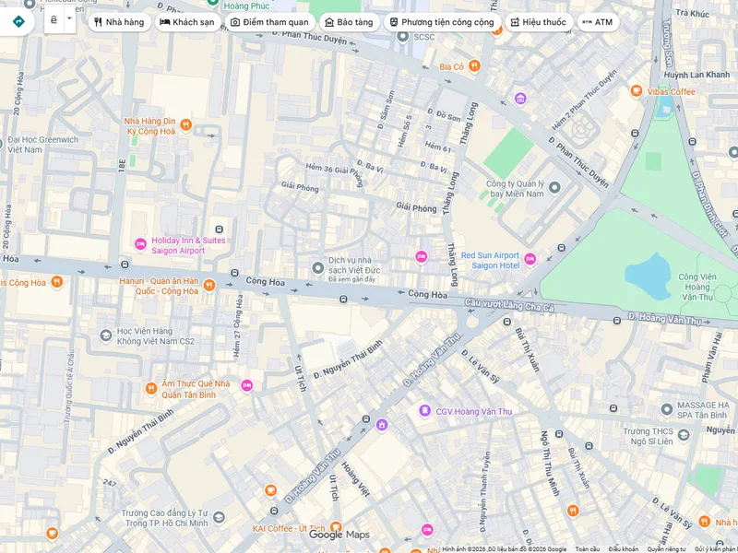Open Dịch vụ nhà sạch Việt Đức pin
The height and width of the screenshot is (553, 738).
coord(317,268)
